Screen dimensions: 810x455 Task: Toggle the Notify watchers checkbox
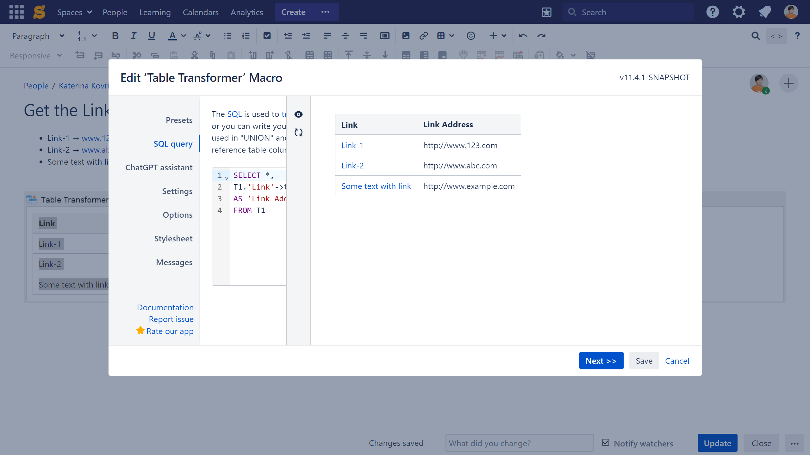click(x=606, y=443)
